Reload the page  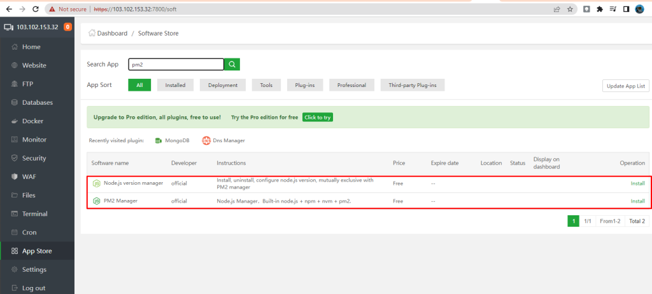[x=36, y=9]
